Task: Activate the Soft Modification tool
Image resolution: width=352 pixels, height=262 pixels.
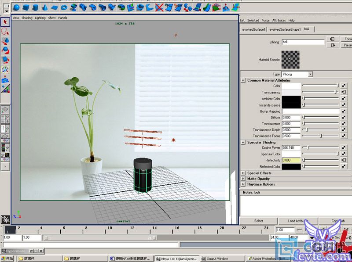Action: 5,79
